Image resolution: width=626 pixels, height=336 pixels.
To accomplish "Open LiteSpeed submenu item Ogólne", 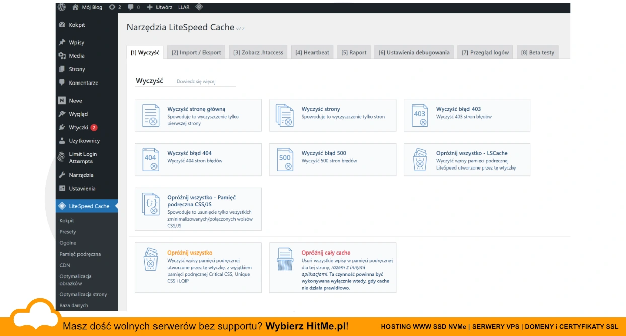I will (x=68, y=243).
